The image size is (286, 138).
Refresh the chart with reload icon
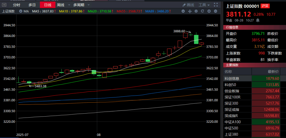click(202, 11)
